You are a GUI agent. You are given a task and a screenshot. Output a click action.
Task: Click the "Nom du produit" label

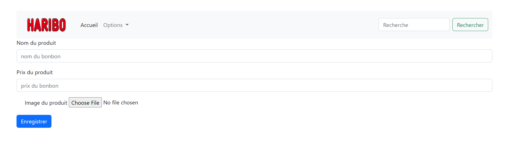[x=36, y=43]
